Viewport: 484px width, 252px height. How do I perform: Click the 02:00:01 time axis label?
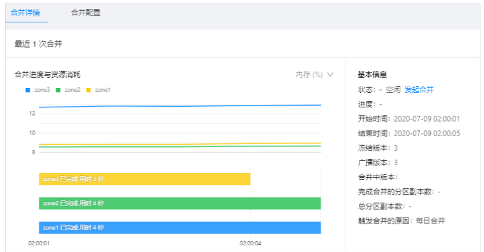pos(39,244)
